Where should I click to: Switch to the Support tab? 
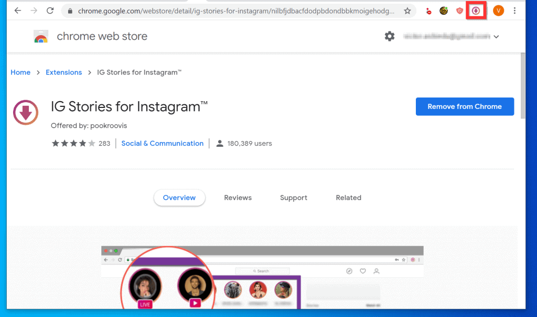[x=294, y=198]
